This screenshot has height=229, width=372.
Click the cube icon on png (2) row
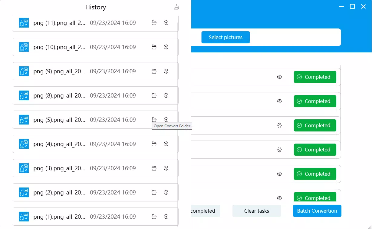[166, 192]
